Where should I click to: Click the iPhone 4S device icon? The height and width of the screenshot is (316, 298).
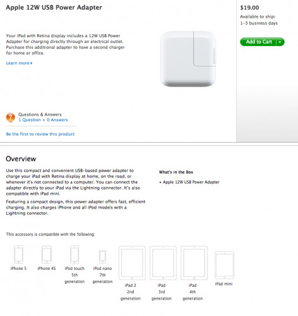pyautogui.click(x=47, y=254)
